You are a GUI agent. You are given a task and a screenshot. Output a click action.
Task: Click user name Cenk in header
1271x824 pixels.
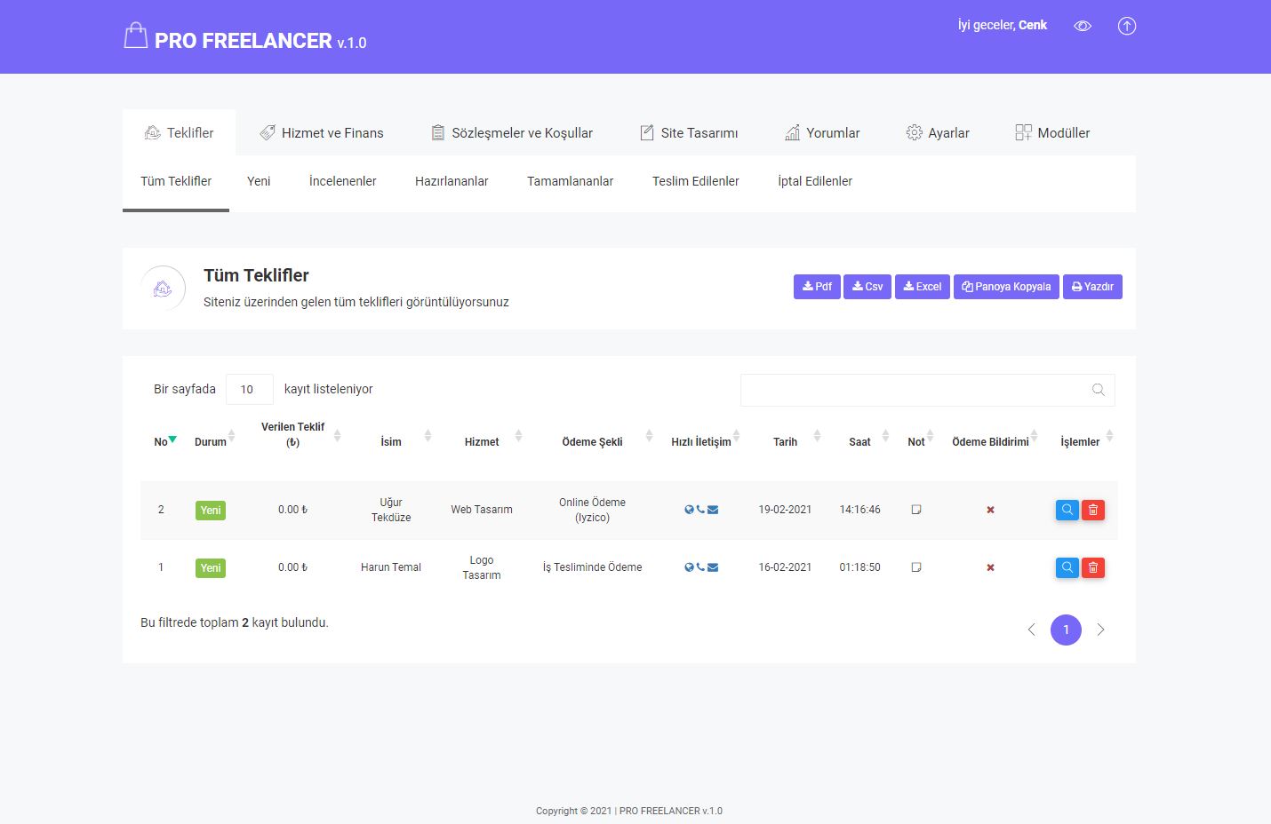pos(1033,25)
